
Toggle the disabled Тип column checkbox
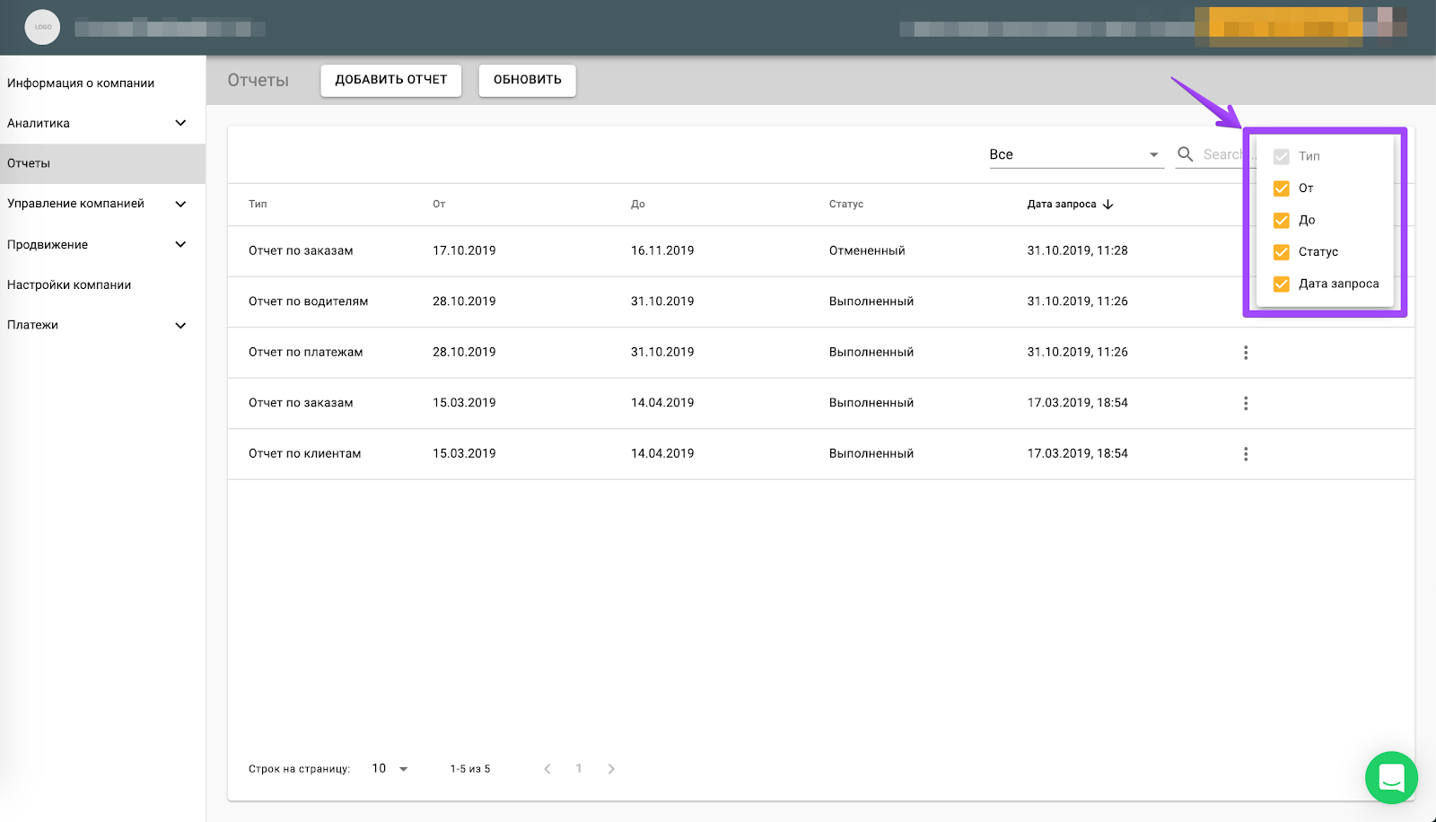point(1282,156)
